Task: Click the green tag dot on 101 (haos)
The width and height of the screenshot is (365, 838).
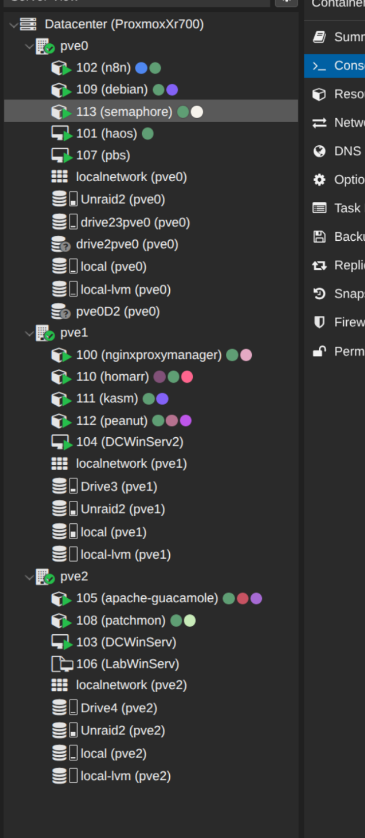Action: coord(148,133)
